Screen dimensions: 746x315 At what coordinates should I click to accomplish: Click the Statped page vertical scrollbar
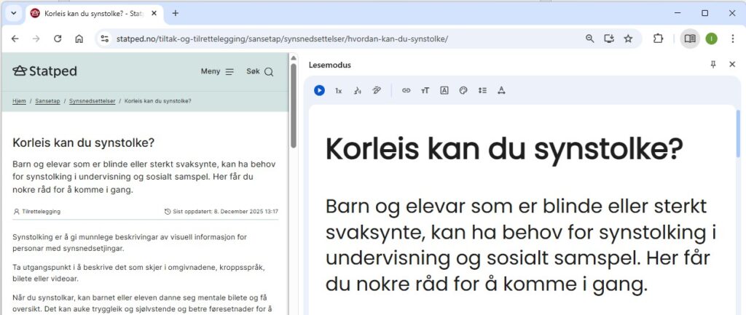coord(294,106)
